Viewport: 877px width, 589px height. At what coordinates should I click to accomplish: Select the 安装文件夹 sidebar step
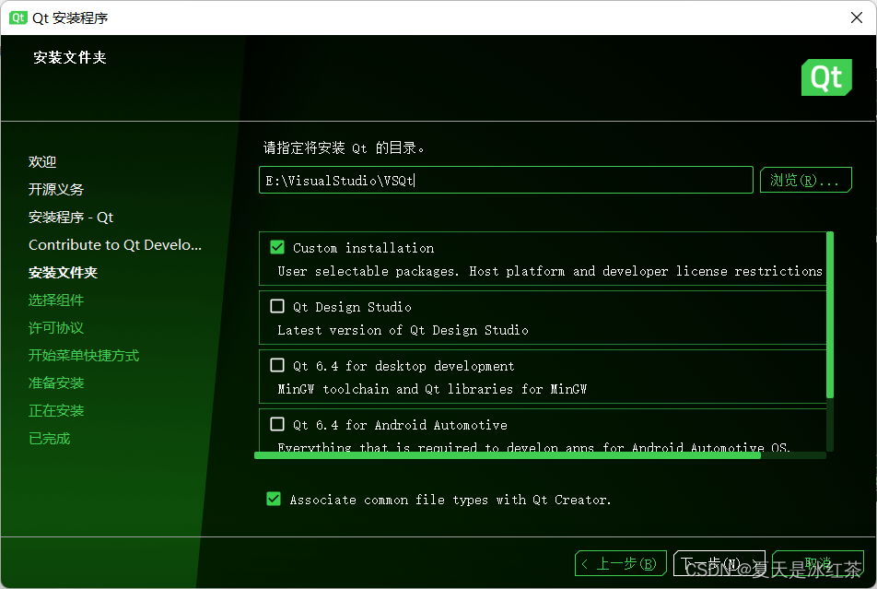64,273
